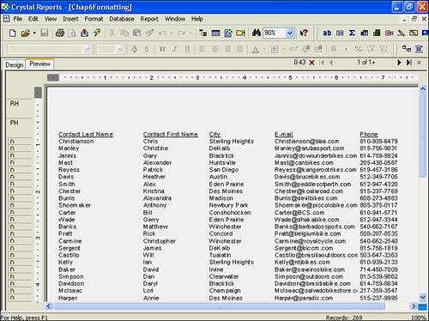
Task: Click the Insert Group icon
Action: [x=340, y=33]
